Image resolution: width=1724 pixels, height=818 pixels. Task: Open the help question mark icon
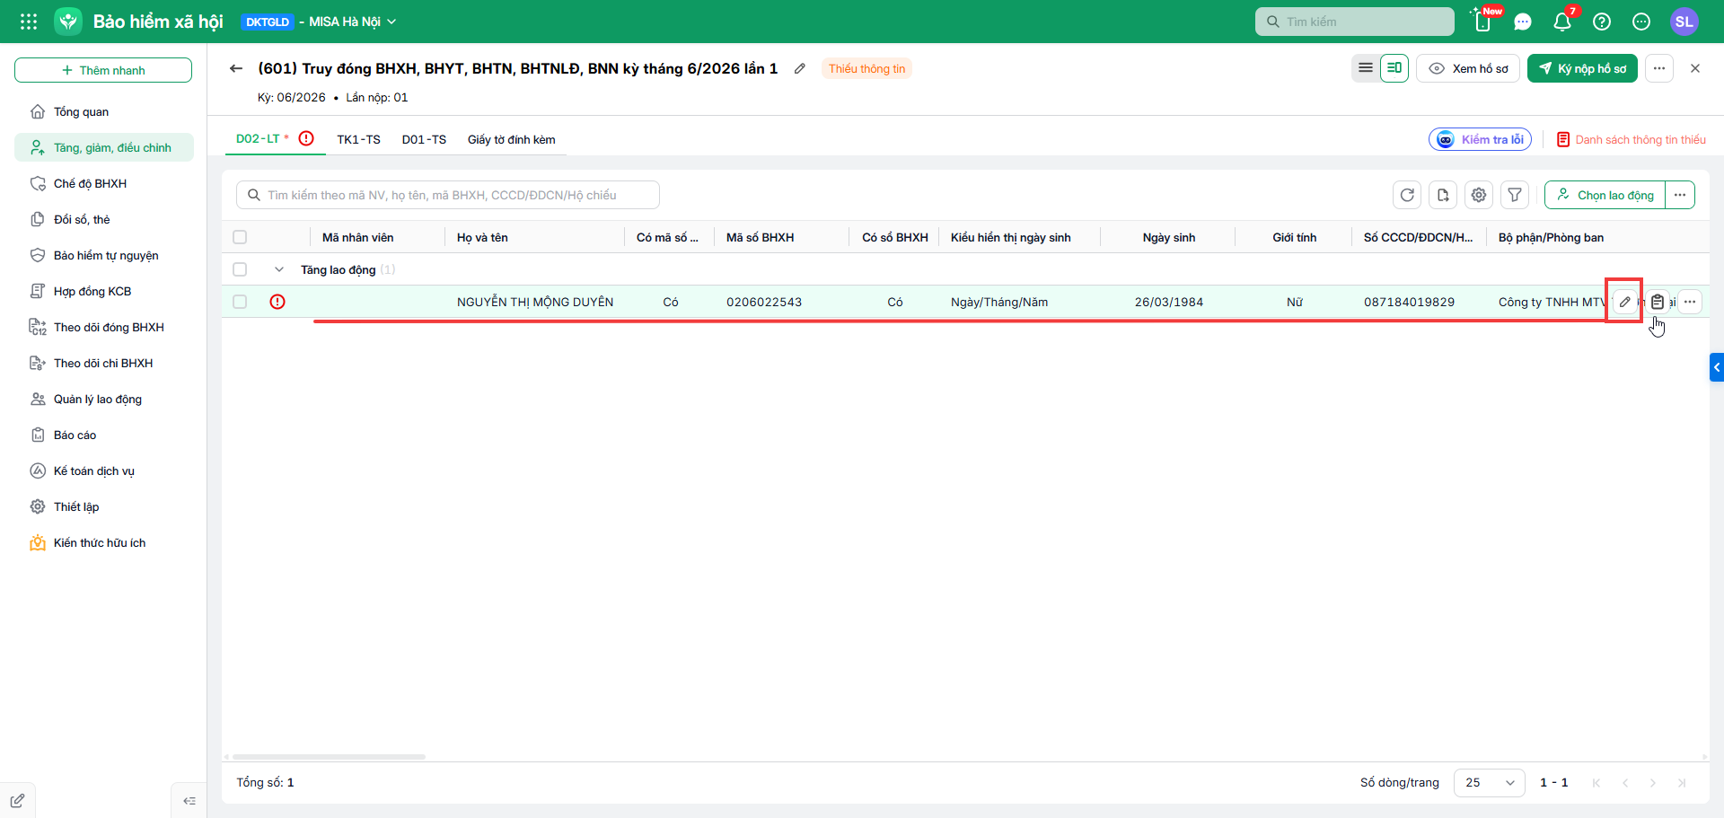point(1602,22)
